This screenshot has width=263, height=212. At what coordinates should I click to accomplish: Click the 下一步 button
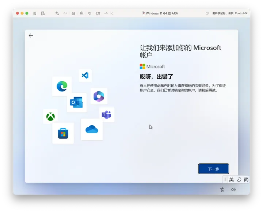(214, 169)
